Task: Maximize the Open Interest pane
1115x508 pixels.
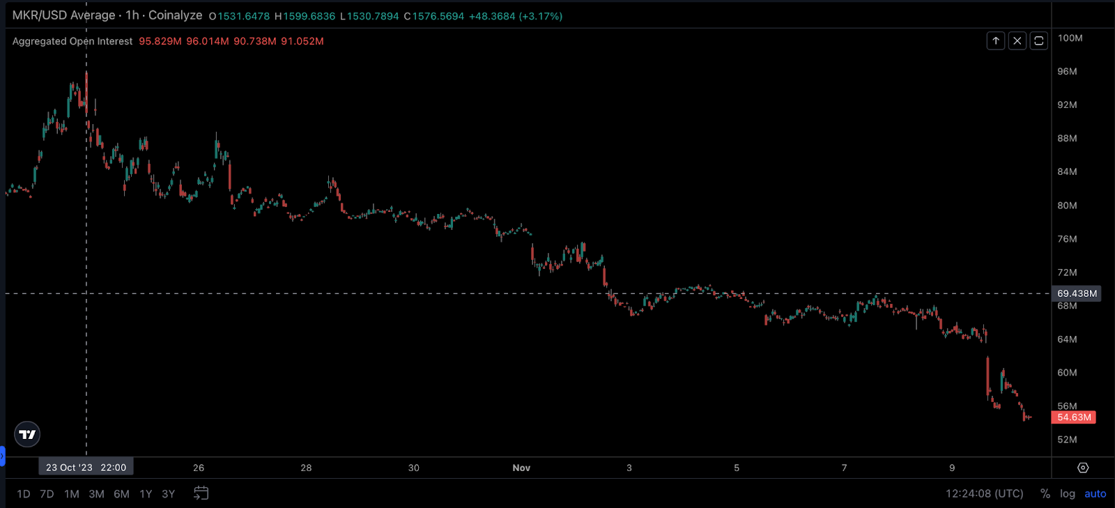Action: point(1039,41)
